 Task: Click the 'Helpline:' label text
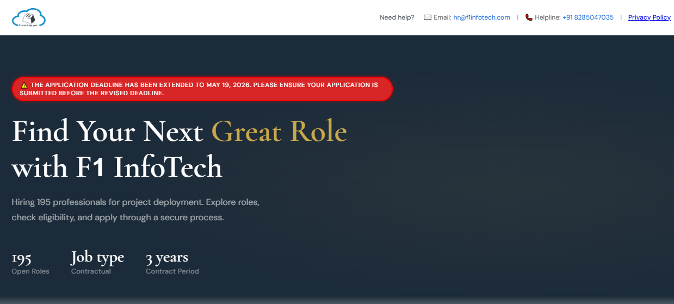coord(547,17)
